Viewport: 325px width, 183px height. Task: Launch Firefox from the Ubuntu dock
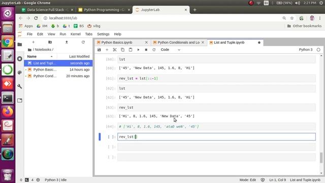pos(8,112)
